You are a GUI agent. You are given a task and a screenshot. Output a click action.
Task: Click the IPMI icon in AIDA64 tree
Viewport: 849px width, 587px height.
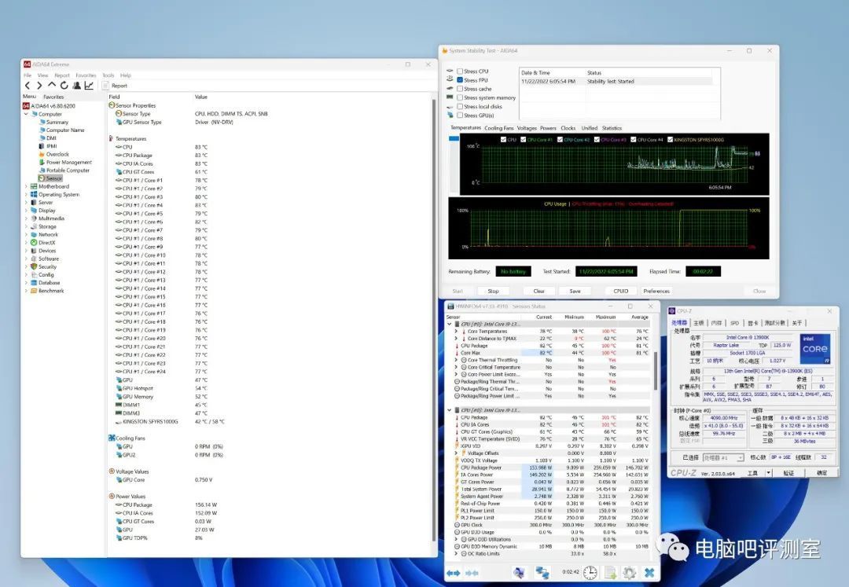(x=42, y=146)
